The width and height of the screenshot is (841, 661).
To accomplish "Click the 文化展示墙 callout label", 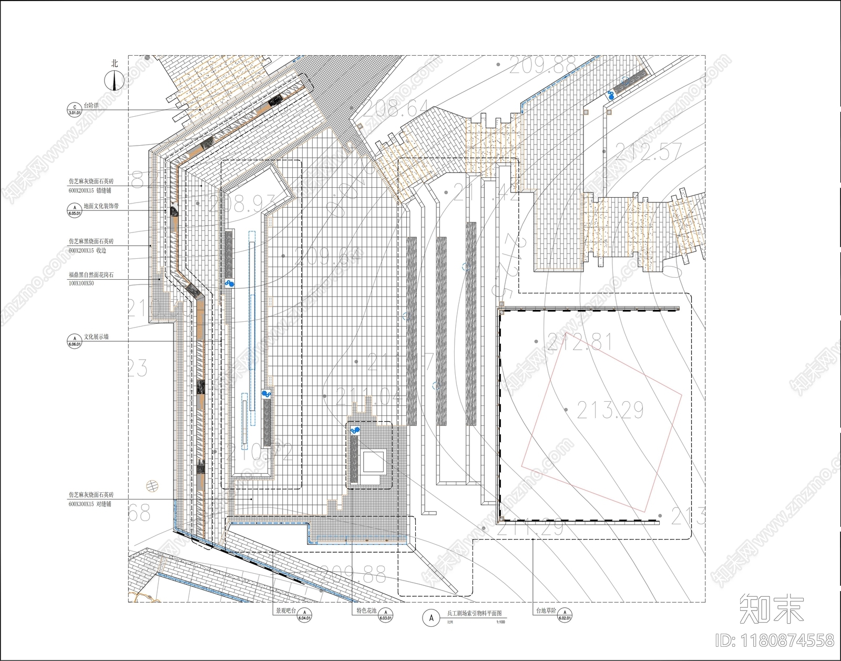I will 96,337.
